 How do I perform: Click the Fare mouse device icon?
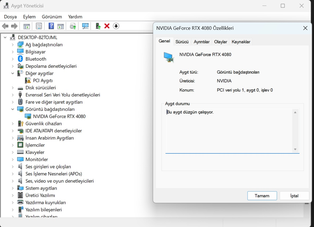[20, 102]
